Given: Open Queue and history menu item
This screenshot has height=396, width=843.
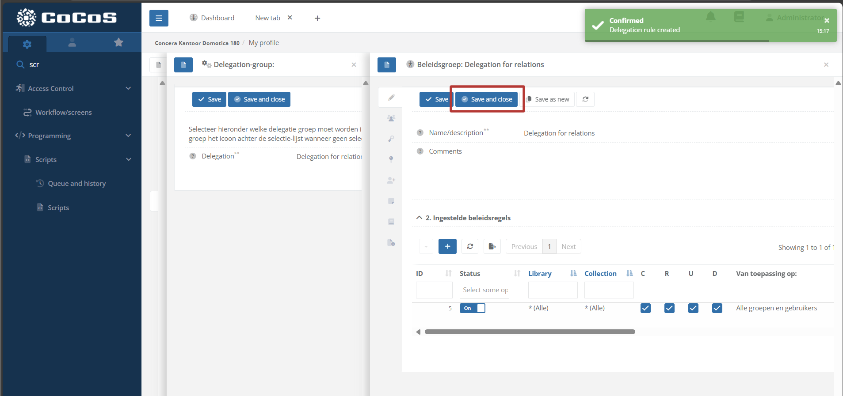Looking at the screenshot, I should (76, 184).
